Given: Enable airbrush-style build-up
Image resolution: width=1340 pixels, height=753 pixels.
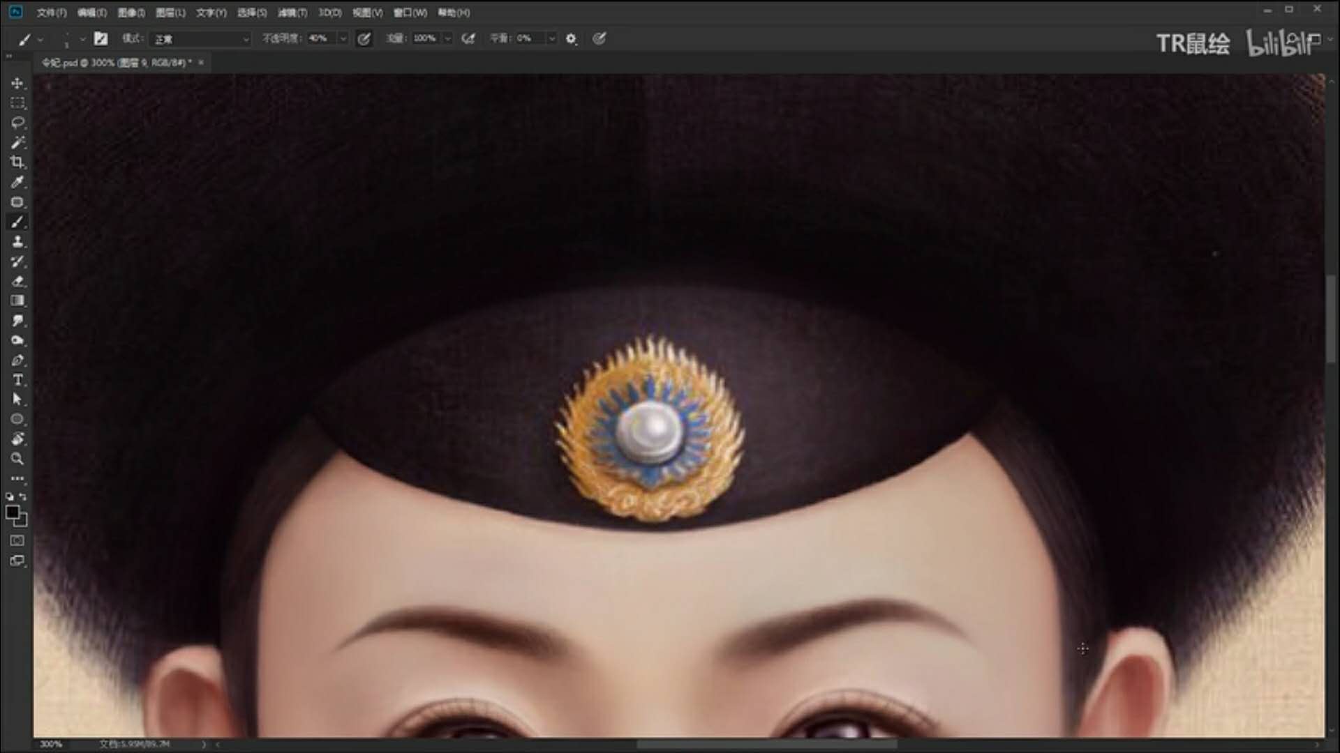Looking at the screenshot, I should 468,39.
